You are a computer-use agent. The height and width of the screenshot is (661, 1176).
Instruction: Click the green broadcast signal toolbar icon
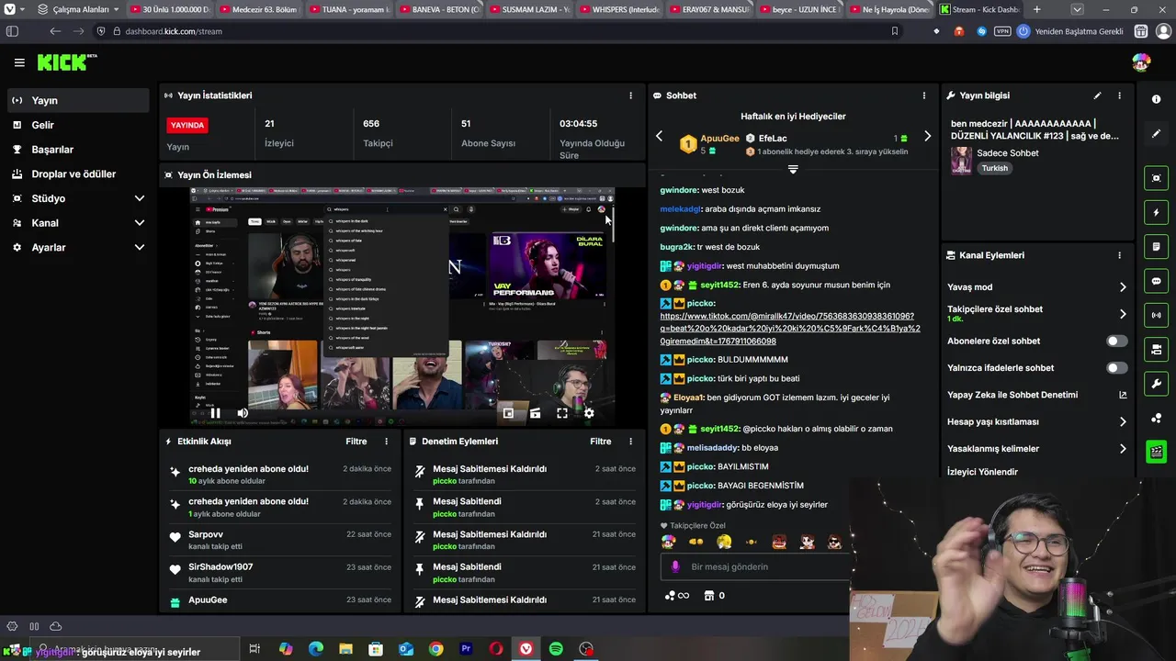pos(1156,315)
